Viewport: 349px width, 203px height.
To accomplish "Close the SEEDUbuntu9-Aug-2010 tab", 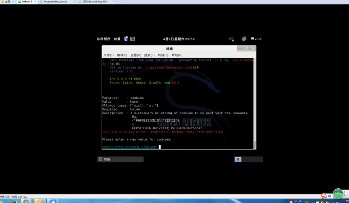I will pyautogui.click(x=114, y=1).
